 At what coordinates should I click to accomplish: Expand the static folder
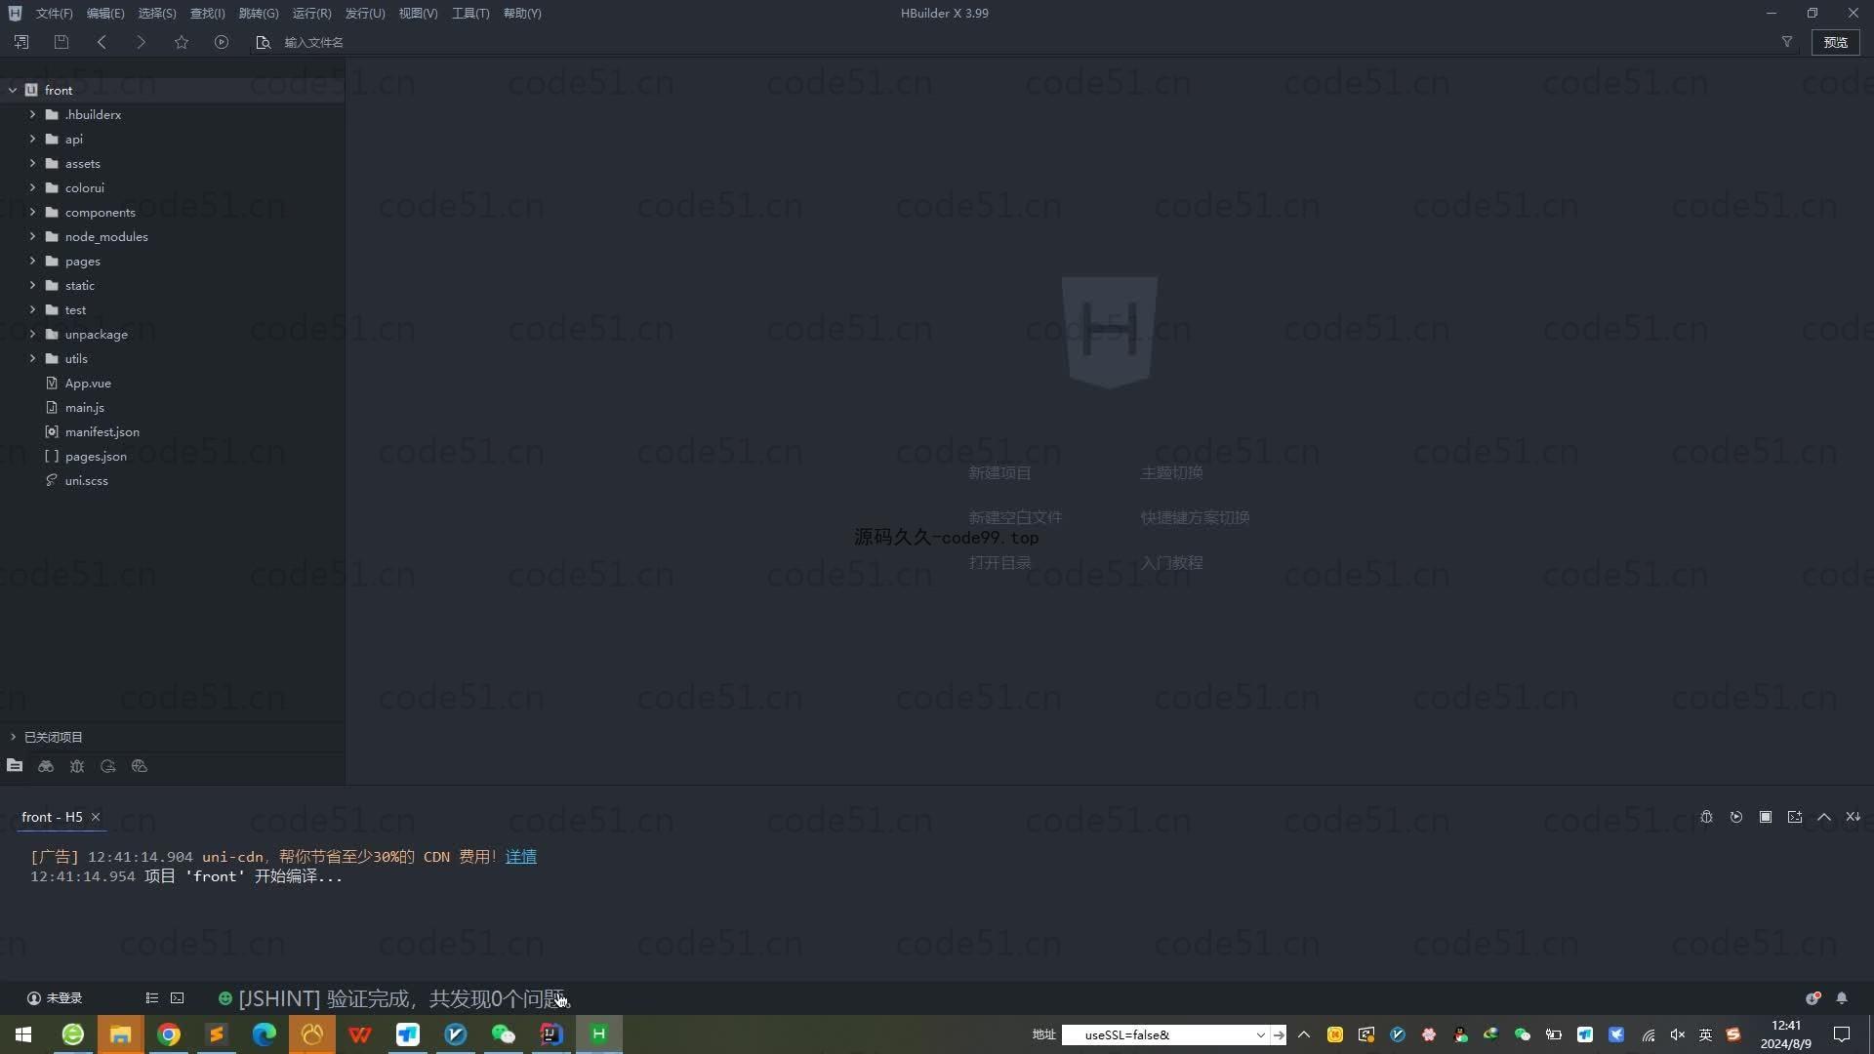click(x=32, y=285)
